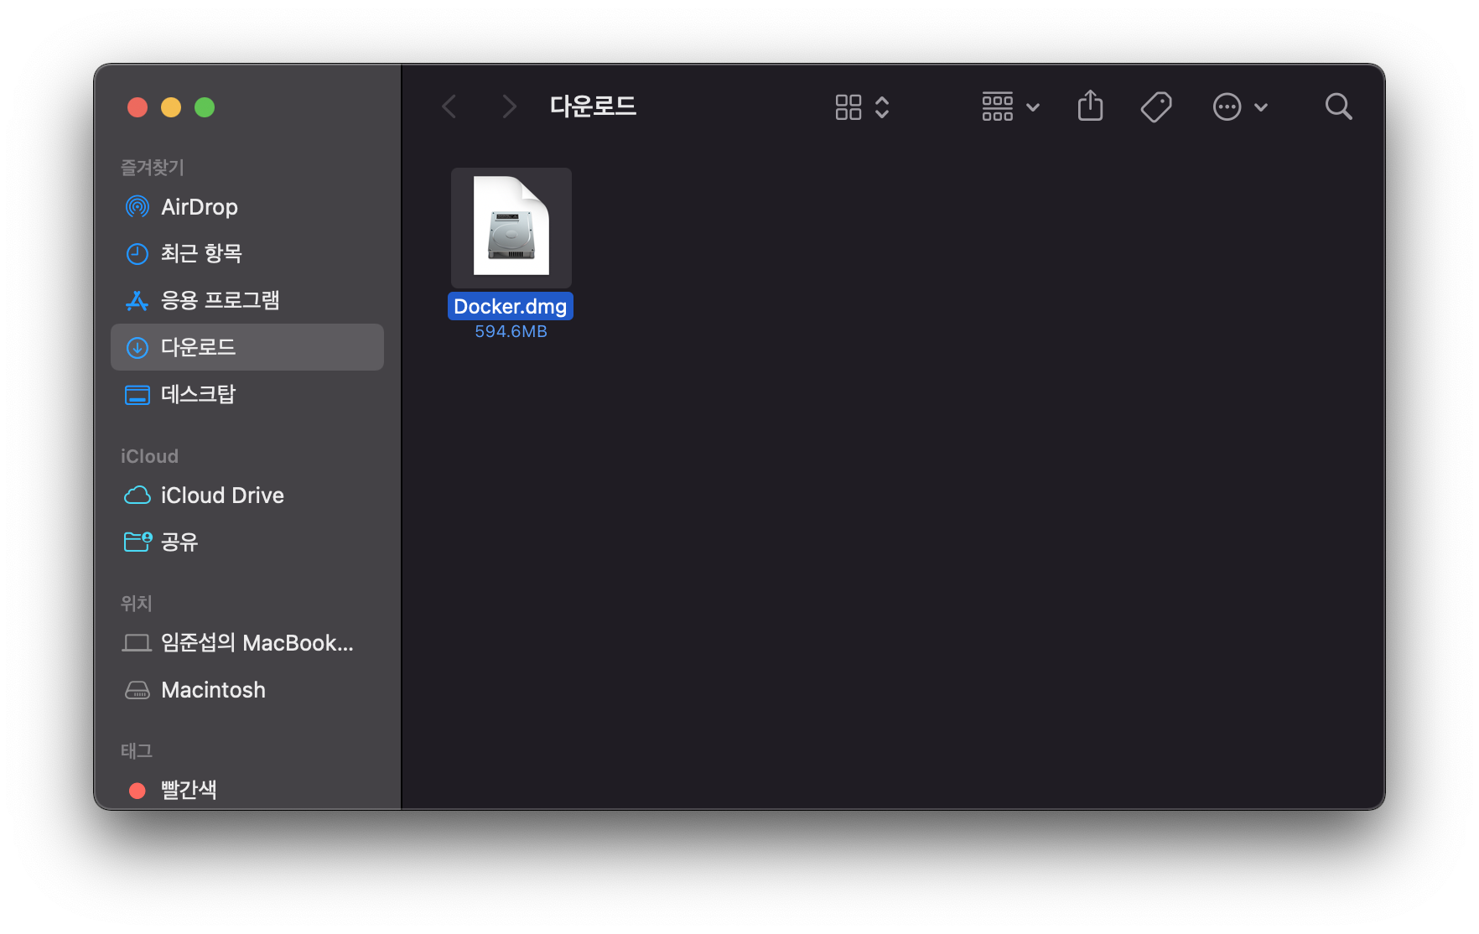Click the download arrow circle icon
This screenshot has height=934, width=1479.
coord(138,347)
